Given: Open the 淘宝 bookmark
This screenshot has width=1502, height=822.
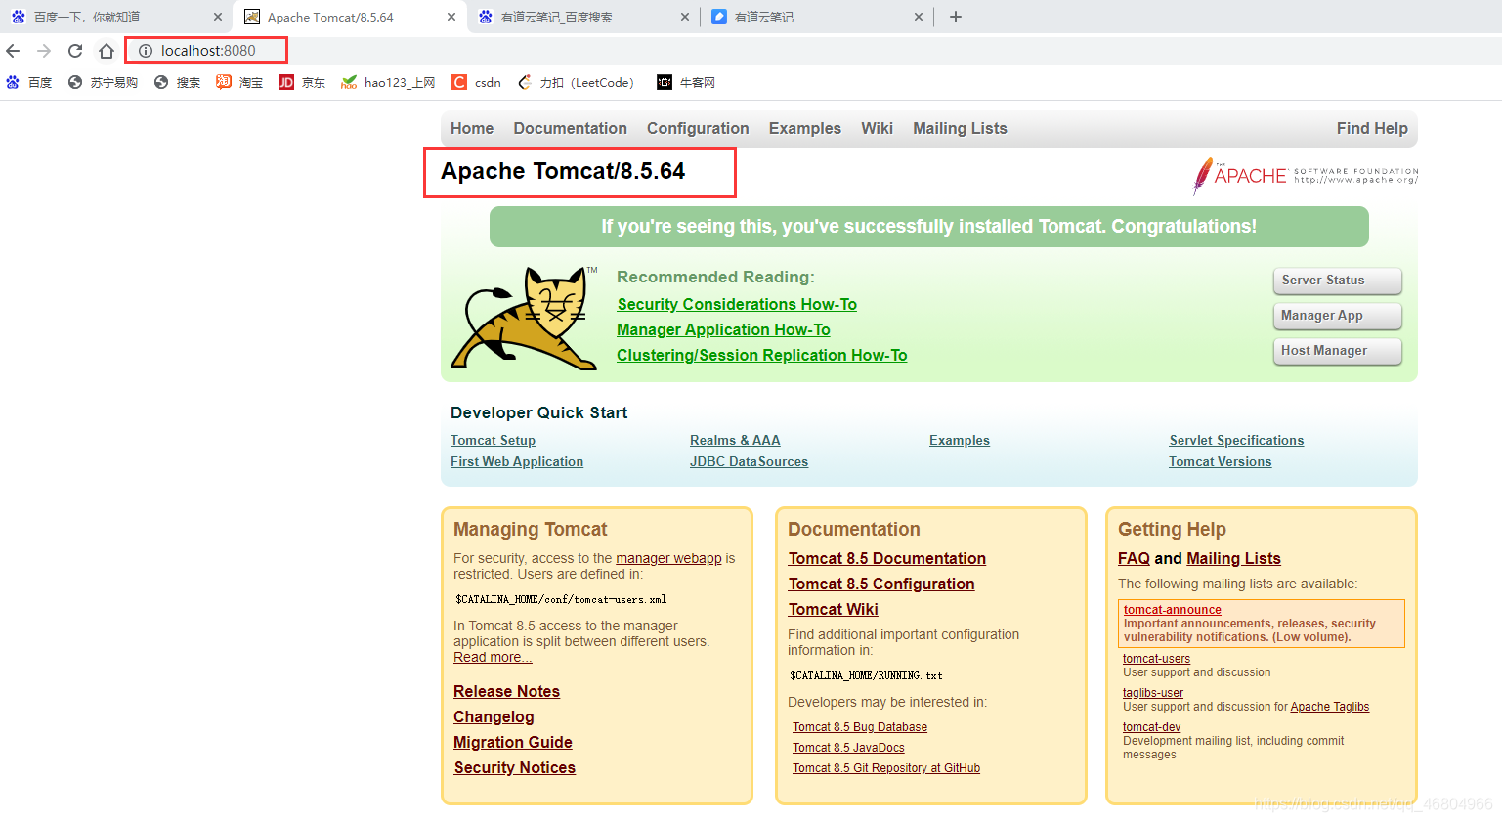Looking at the screenshot, I should (x=239, y=83).
